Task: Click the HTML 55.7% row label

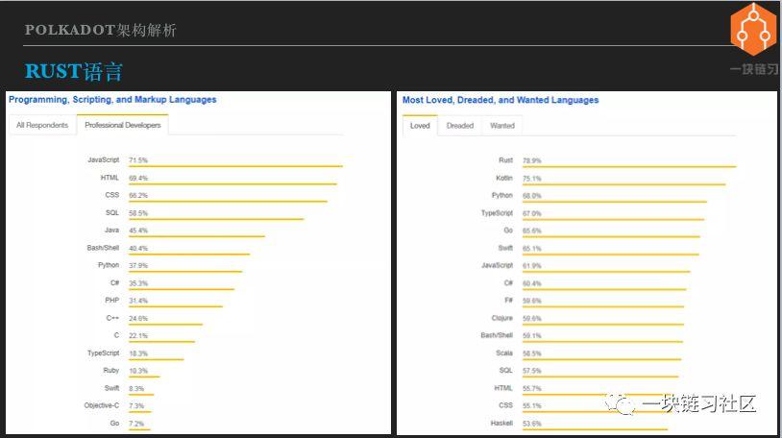Action: coord(503,388)
